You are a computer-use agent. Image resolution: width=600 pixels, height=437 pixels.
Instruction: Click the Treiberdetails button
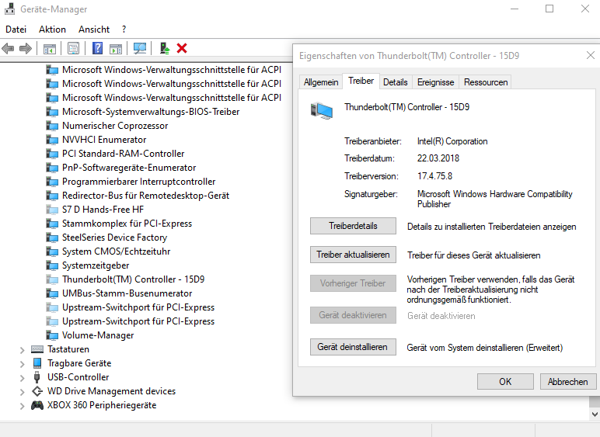[x=353, y=226]
